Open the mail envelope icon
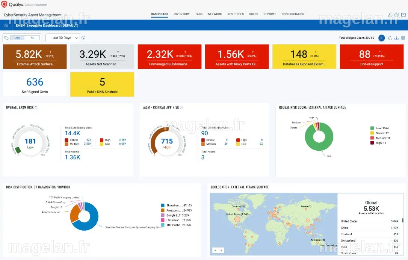This screenshot has width=408, height=260. [x=403, y=15]
